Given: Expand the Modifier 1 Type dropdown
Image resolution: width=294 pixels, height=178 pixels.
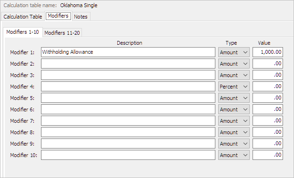Looking at the screenshot, I should pos(234,52).
